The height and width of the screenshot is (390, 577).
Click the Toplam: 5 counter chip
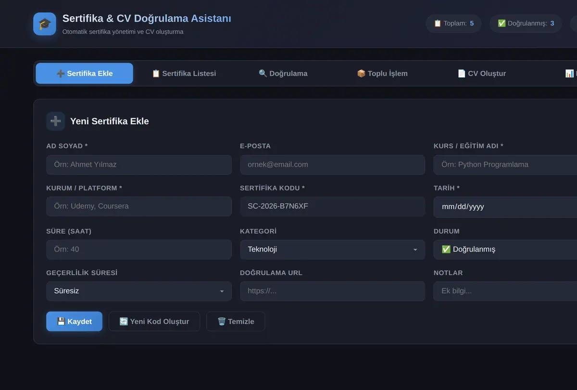[x=453, y=23]
